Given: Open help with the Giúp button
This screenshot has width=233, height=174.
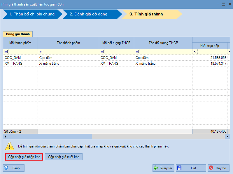Looking at the screenshot, I should coord(14,168).
